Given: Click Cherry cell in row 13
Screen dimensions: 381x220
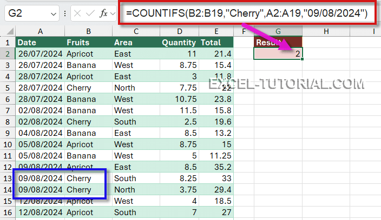Looking at the screenshot, I should point(88,178).
